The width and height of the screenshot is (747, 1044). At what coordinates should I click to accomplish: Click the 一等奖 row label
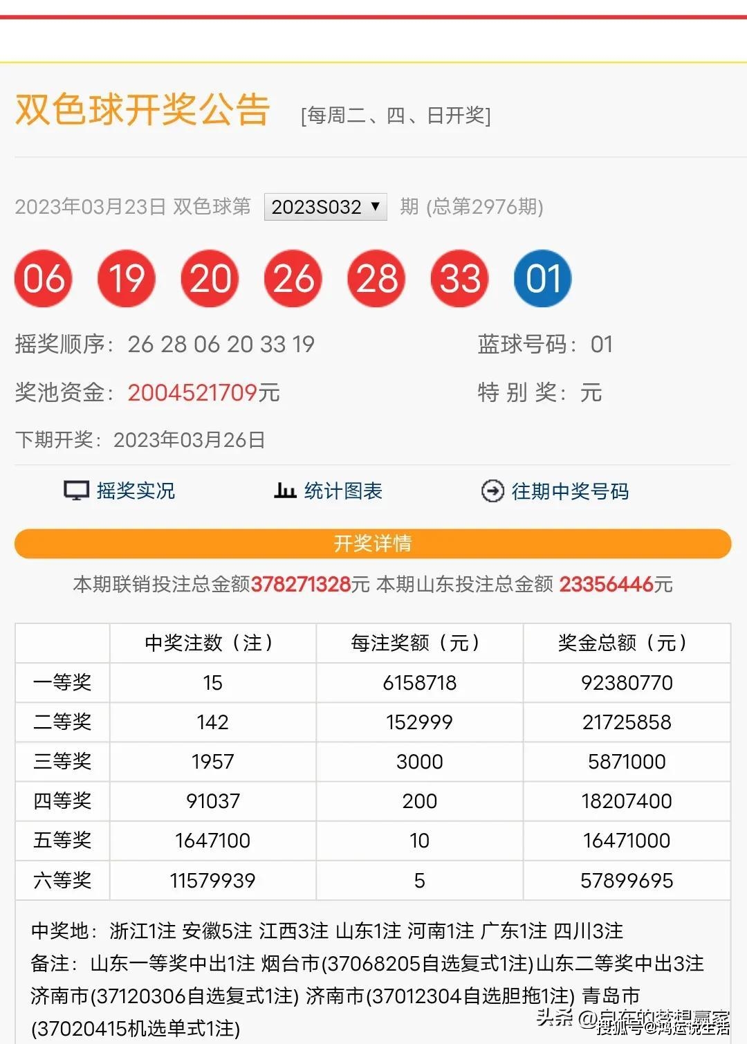tap(62, 683)
